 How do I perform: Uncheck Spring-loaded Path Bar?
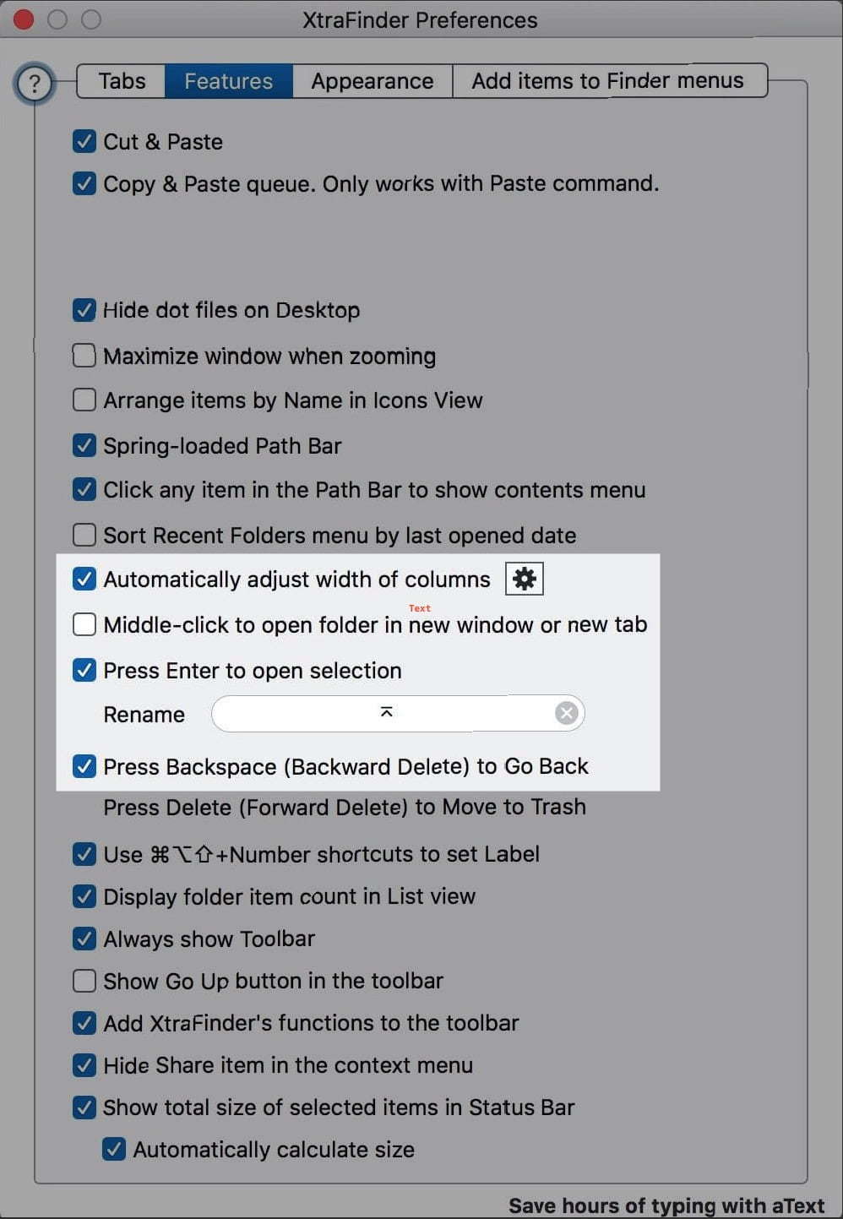click(84, 445)
